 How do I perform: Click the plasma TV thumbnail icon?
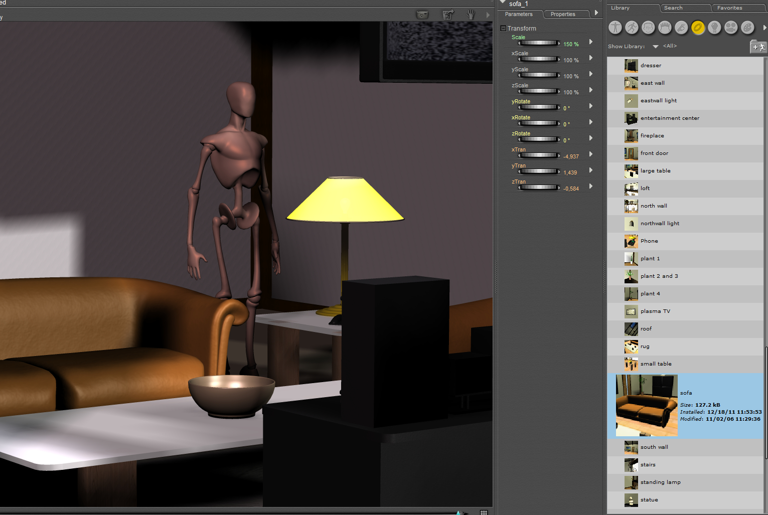tap(631, 311)
